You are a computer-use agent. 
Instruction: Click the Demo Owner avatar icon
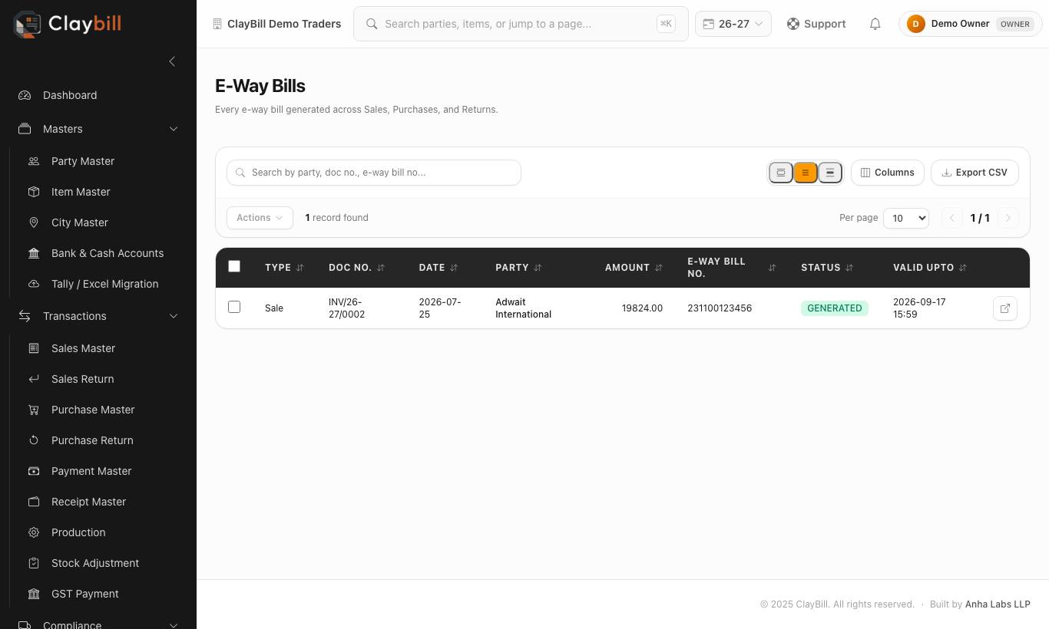tap(915, 24)
